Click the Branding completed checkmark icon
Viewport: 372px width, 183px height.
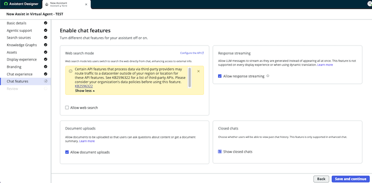pyautogui.click(x=46, y=66)
